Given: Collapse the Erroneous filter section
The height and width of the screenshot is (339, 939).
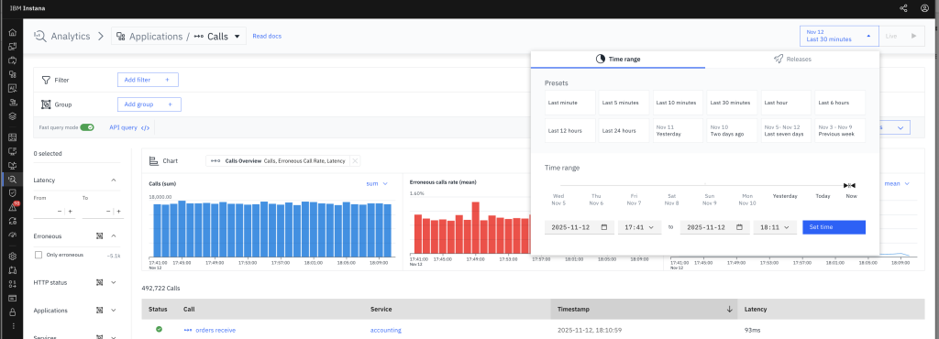Looking at the screenshot, I should tap(113, 236).
